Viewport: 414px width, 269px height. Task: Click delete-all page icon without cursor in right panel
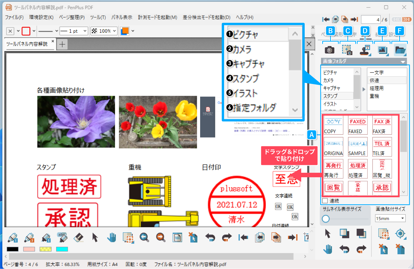click(400, 249)
